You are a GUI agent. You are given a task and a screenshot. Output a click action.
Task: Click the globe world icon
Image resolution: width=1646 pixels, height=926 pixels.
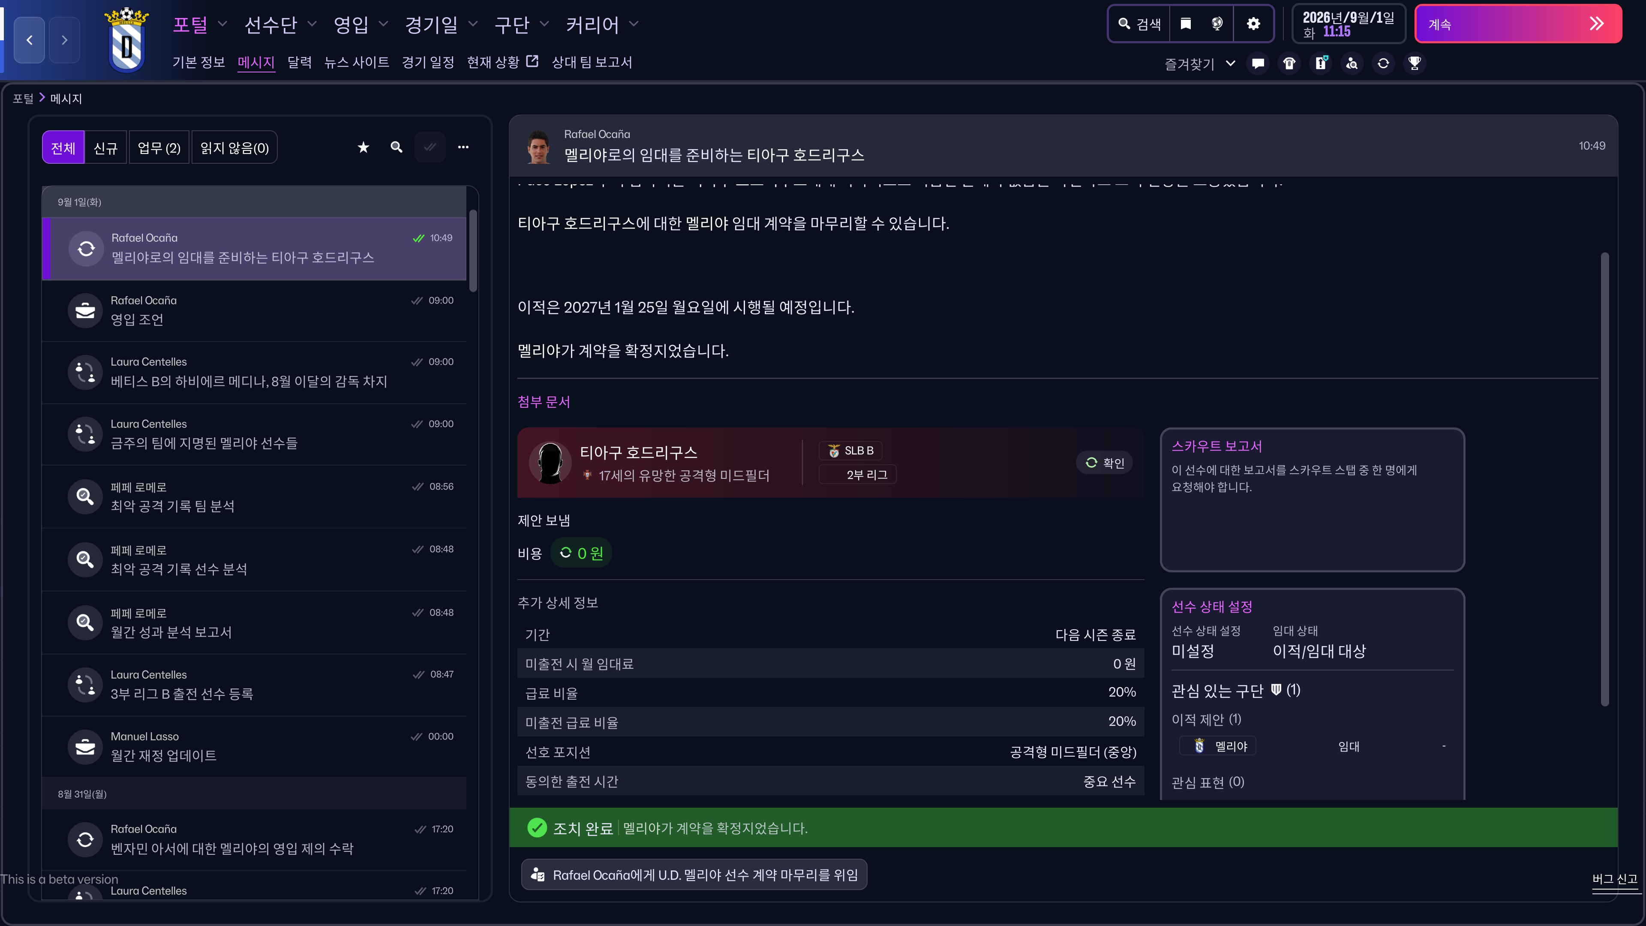coord(1216,24)
